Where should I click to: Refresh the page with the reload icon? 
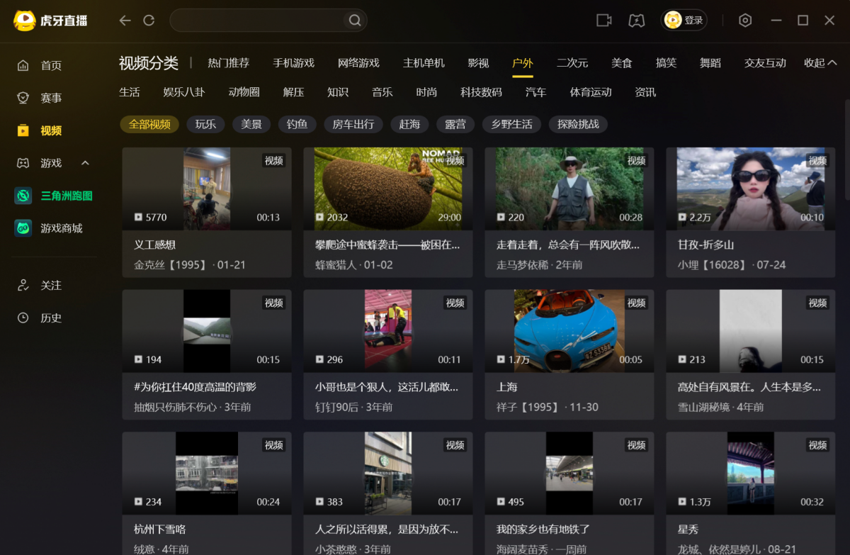(x=149, y=21)
